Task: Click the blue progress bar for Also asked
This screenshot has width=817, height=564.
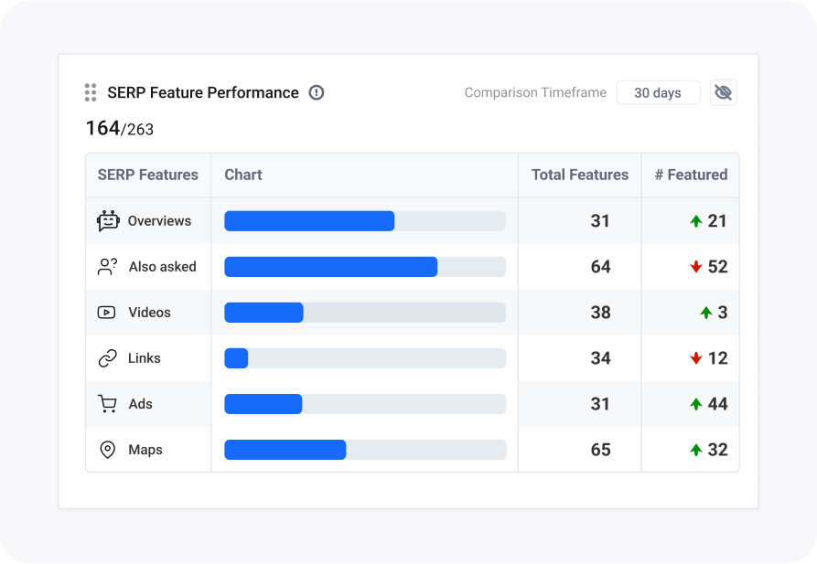Action: coord(329,266)
